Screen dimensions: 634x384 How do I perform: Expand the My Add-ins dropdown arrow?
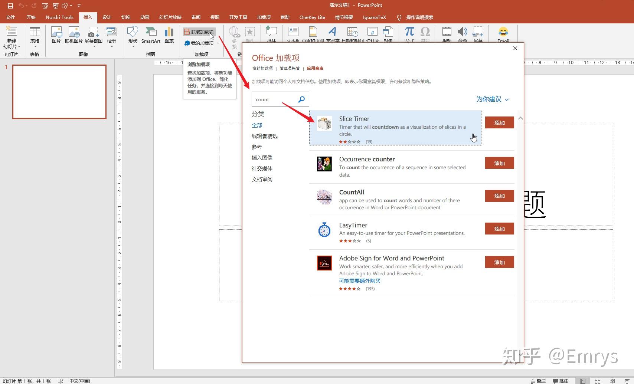218,43
